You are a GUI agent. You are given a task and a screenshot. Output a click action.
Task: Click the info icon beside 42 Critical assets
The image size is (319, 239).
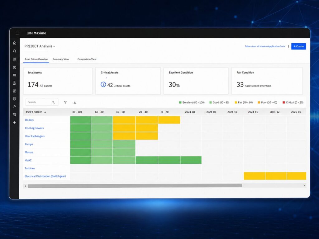(x=103, y=84)
